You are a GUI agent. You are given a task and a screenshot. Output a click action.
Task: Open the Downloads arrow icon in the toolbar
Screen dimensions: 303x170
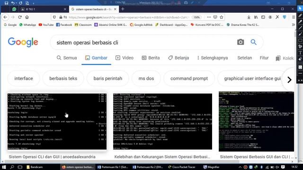pyautogui.click(x=249, y=17)
